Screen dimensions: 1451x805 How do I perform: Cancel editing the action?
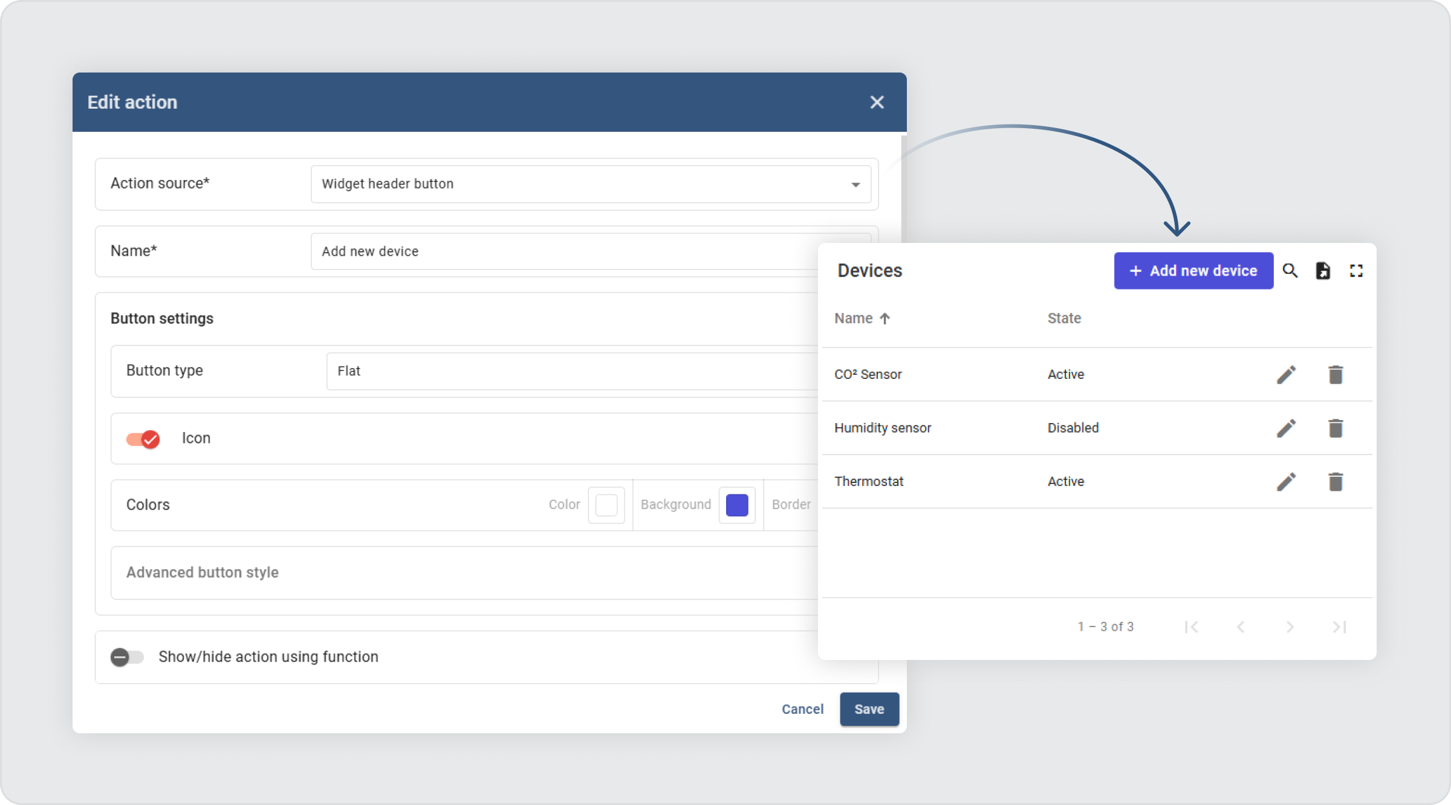802,709
